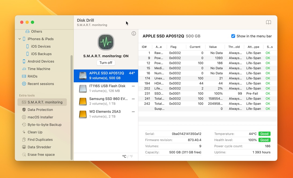The height and width of the screenshot is (178, 293).
Task: Open Data Protection tool
Action: click(x=40, y=110)
